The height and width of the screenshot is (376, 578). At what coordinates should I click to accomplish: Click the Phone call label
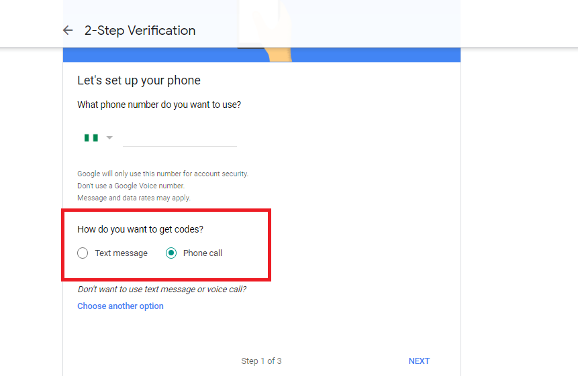(x=202, y=253)
